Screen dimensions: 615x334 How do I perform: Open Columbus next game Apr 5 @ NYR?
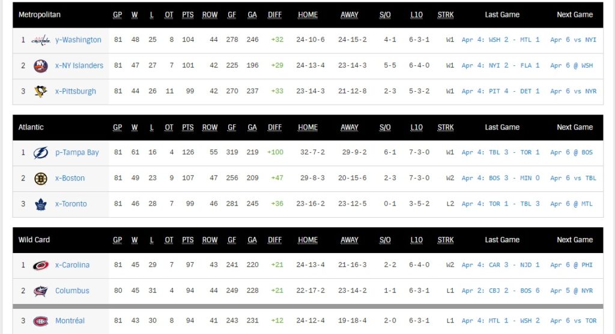(571, 291)
